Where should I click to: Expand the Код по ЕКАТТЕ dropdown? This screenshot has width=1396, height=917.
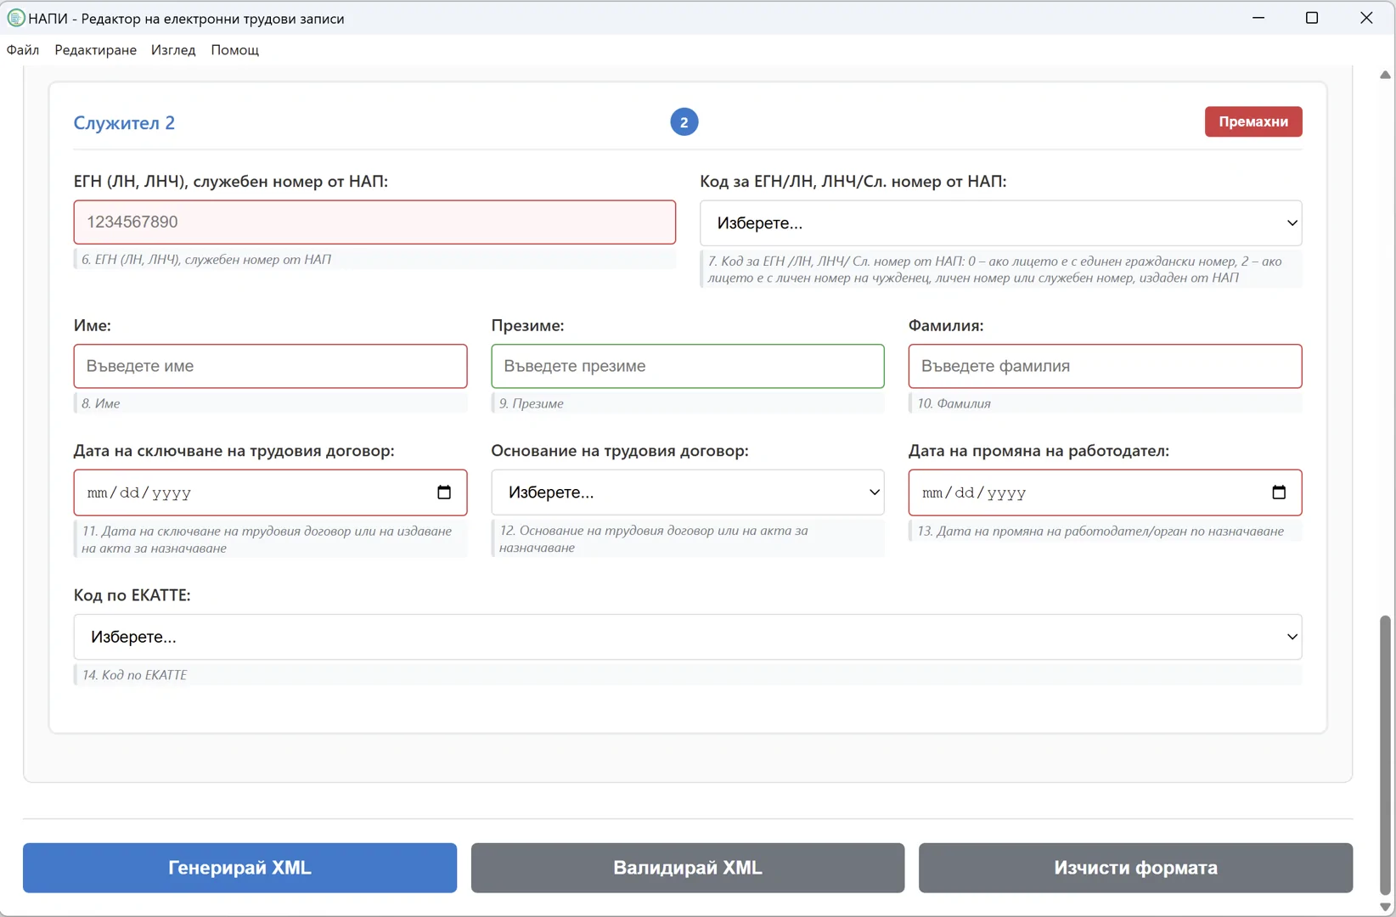point(687,637)
